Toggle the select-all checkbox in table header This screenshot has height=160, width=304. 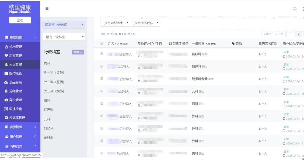[102, 44]
